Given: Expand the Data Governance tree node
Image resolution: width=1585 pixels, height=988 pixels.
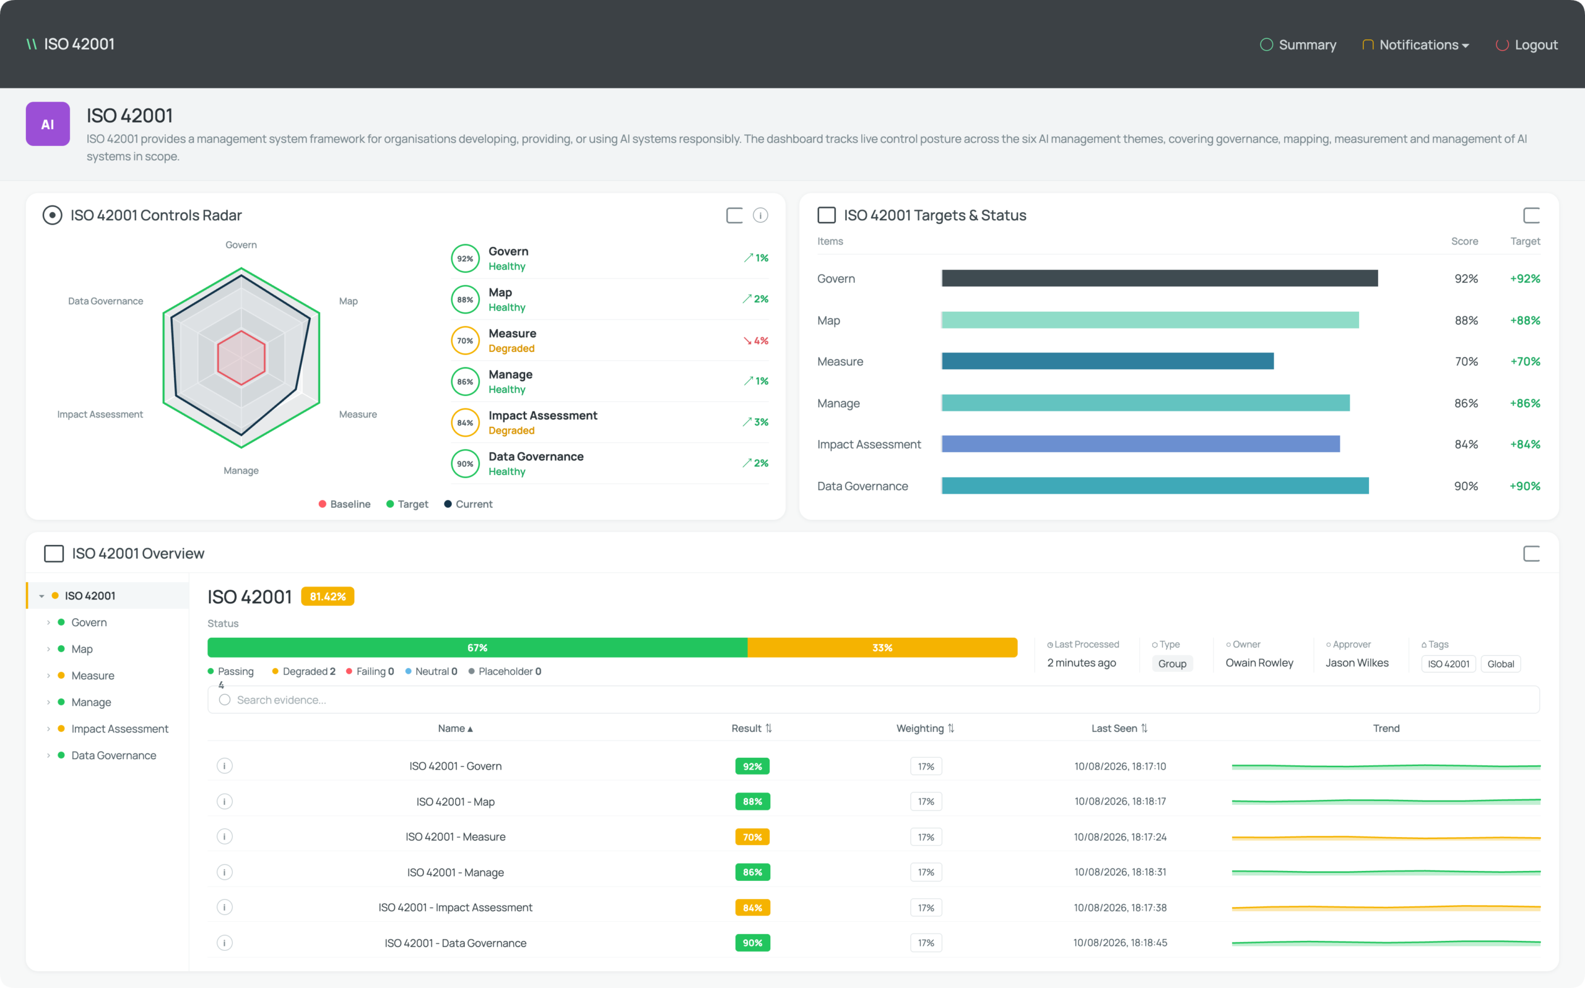Looking at the screenshot, I should tap(48, 755).
